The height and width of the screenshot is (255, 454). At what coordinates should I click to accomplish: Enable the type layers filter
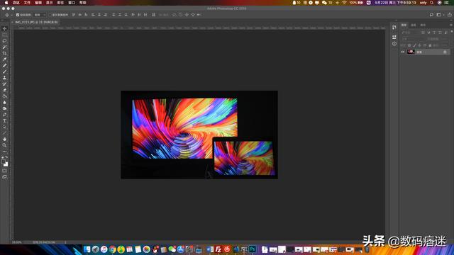tap(434, 33)
